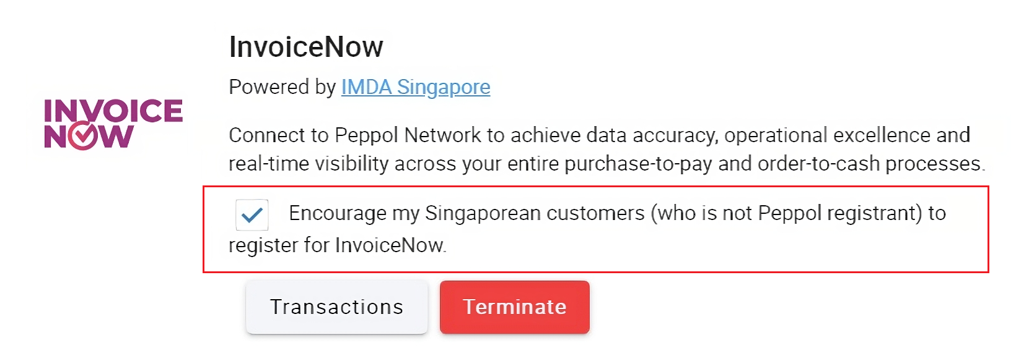Image resolution: width=1016 pixels, height=356 pixels.
Task: Click the 'Encourage my Singaporean customers' label text
Action: 466,213
